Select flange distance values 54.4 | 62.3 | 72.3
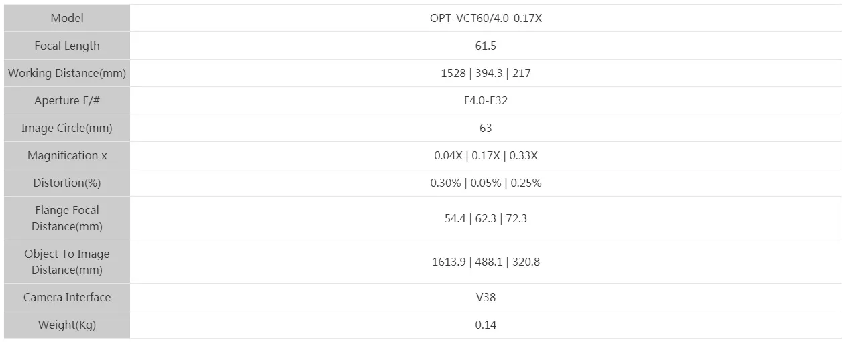Image resolution: width=847 pixels, height=342 pixels. coord(486,218)
